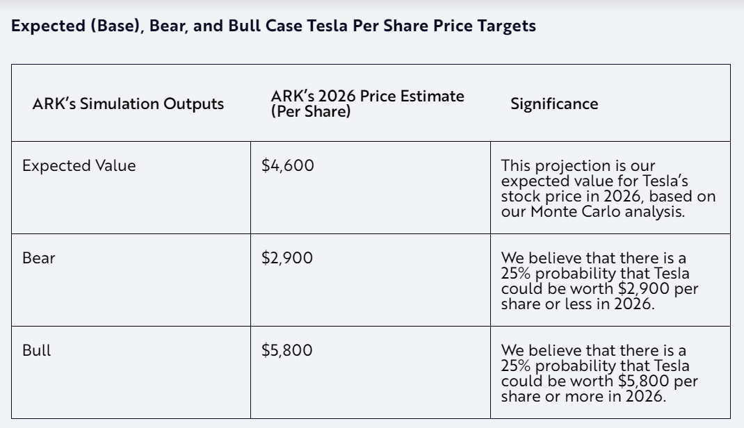Select 'share or less in 2026' line
Image resolution: width=744 pixels, height=428 pixels.
pos(578,304)
